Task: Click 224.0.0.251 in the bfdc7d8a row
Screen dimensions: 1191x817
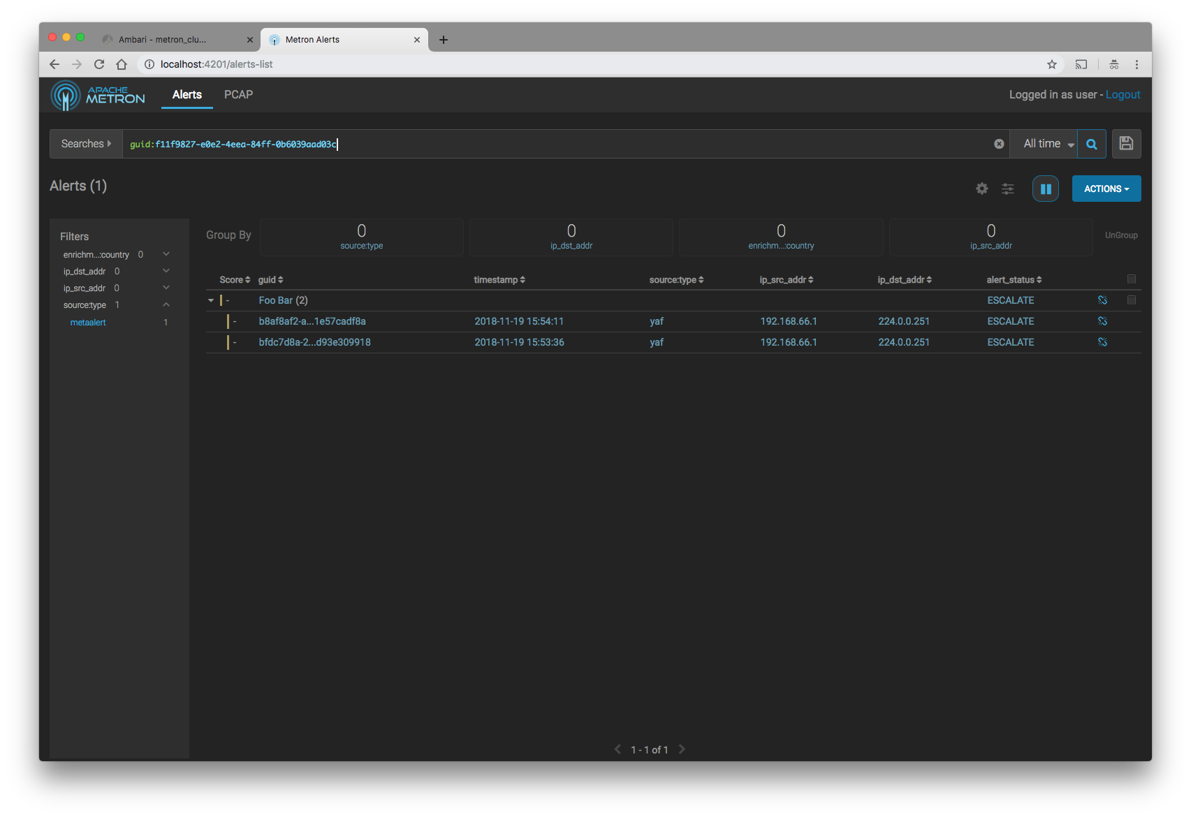Action: 904,342
